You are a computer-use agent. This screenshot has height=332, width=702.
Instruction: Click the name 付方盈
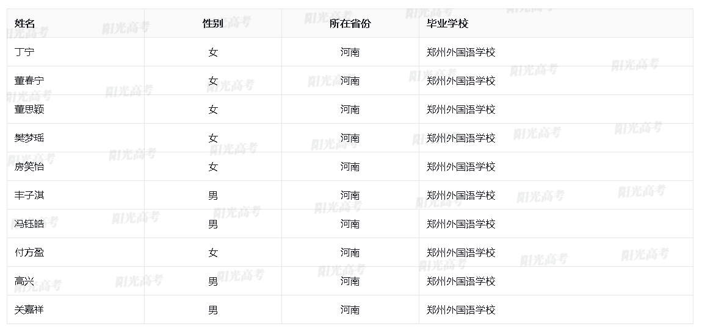click(29, 253)
